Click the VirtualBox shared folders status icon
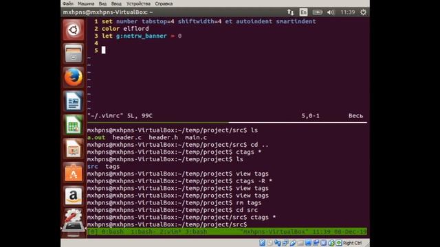Image resolution: width=440 pixels, height=247 pixels. click(300, 243)
